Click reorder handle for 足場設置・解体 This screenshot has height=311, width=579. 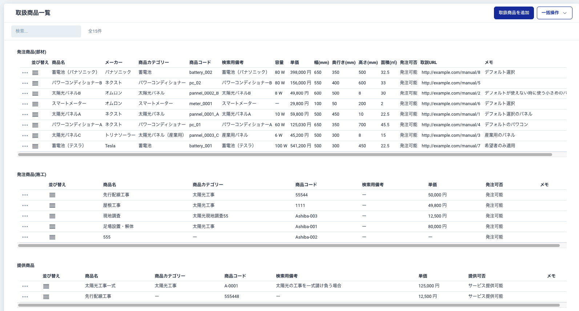(x=52, y=227)
